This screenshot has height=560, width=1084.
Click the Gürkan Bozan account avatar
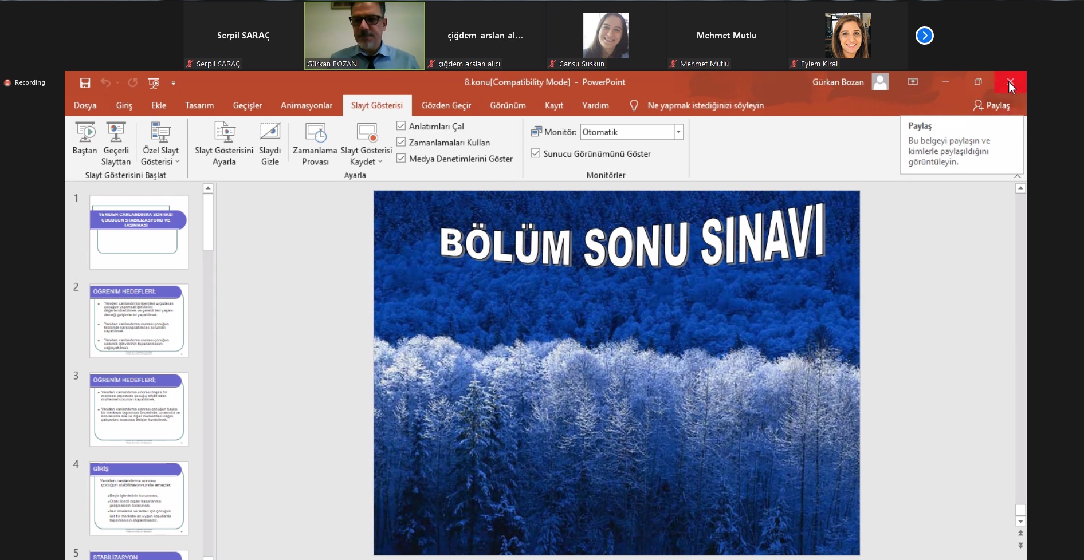[880, 82]
